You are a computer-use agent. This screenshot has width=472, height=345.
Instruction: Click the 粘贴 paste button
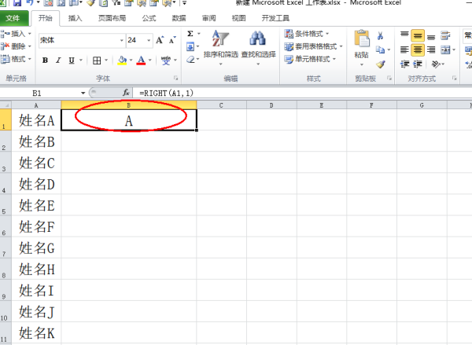coord(362,48)
